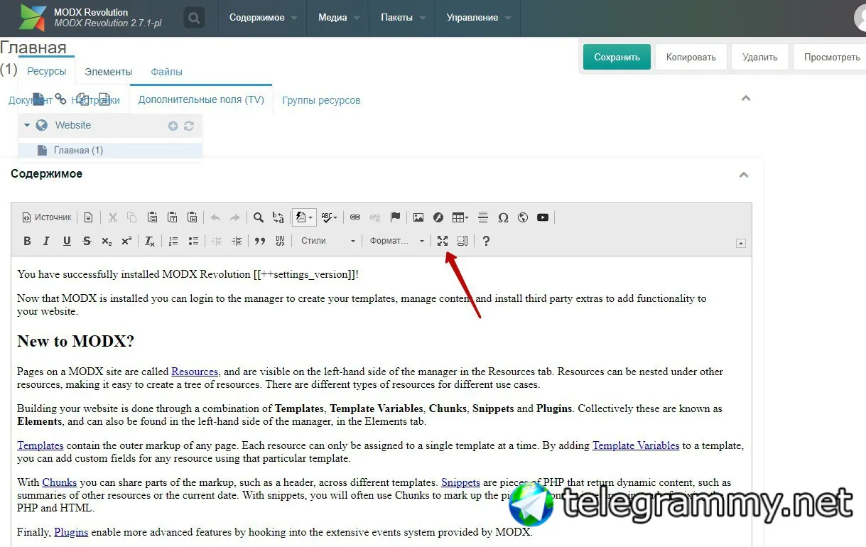
Task: Open the Replace tool icon
Action: coord(278,217)
